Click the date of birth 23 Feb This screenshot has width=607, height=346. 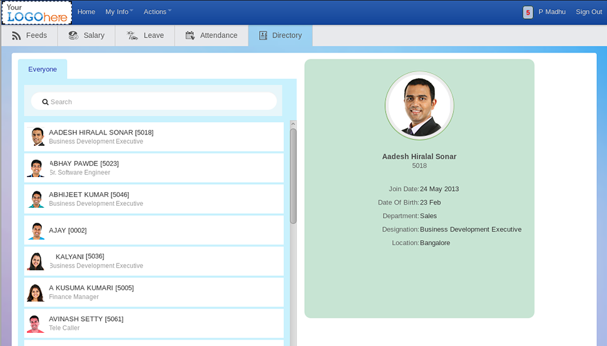click(431, 203)
